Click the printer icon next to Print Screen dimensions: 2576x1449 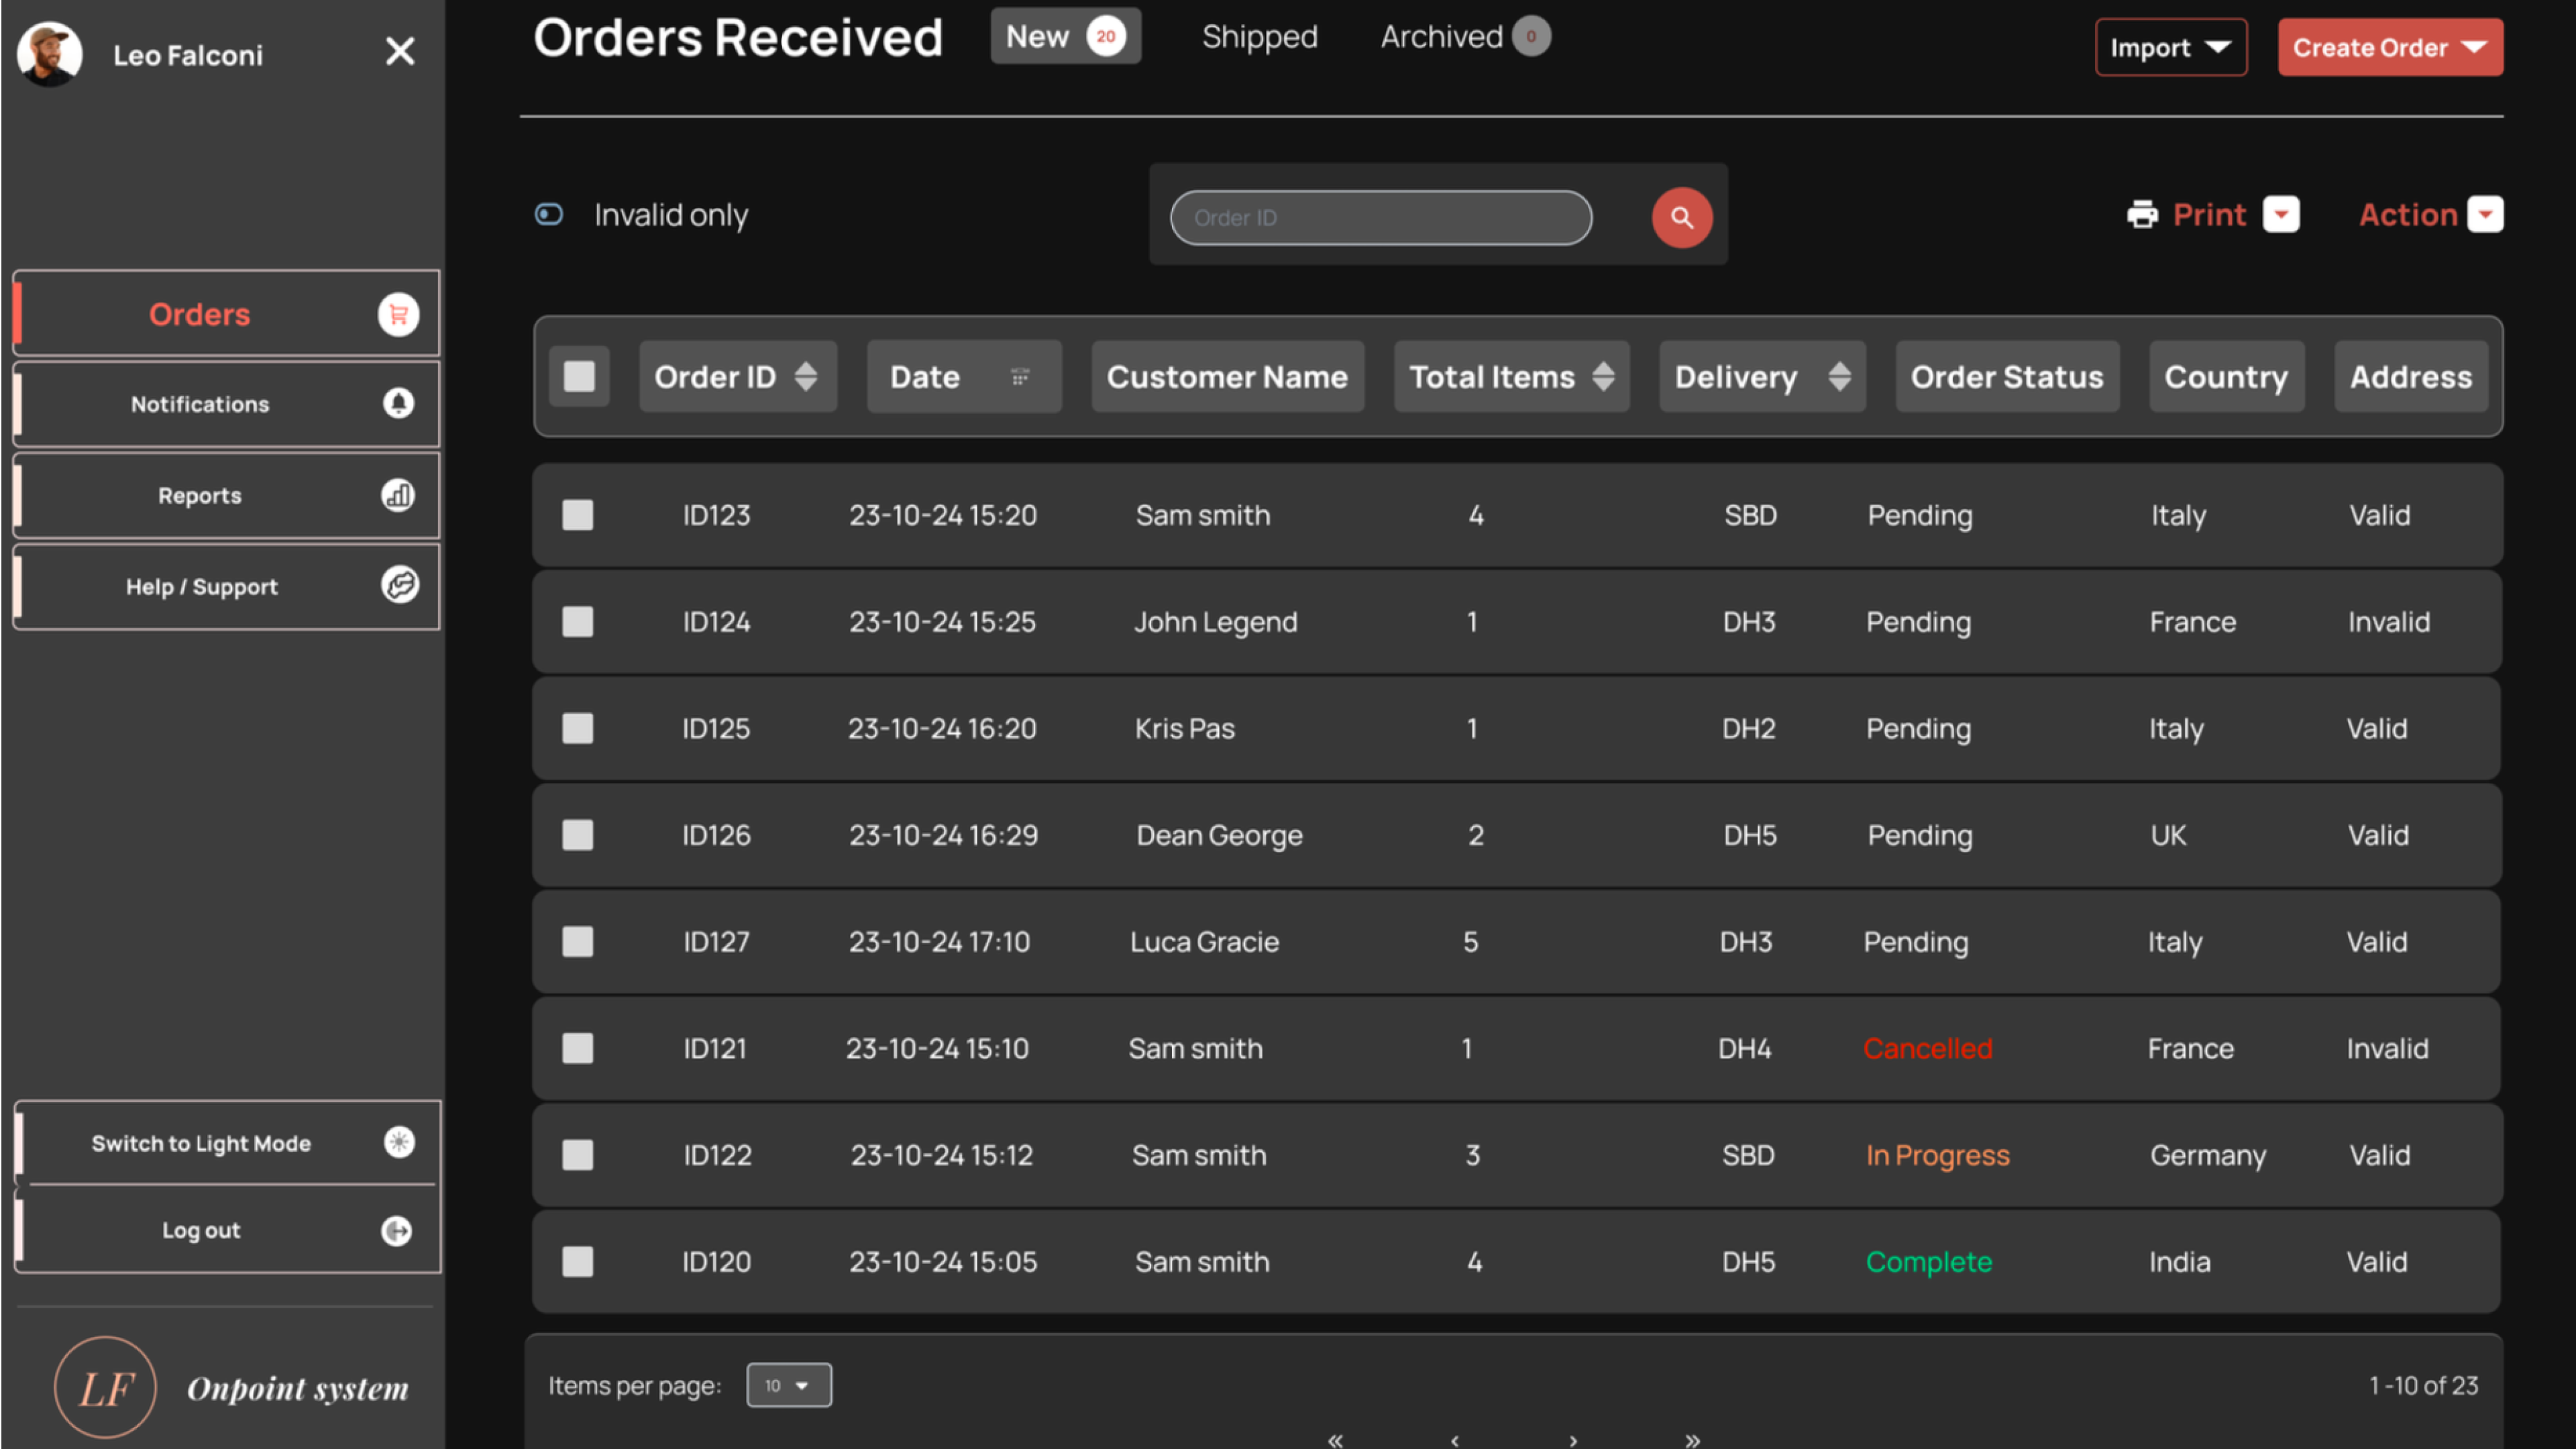click(2143, 214)
